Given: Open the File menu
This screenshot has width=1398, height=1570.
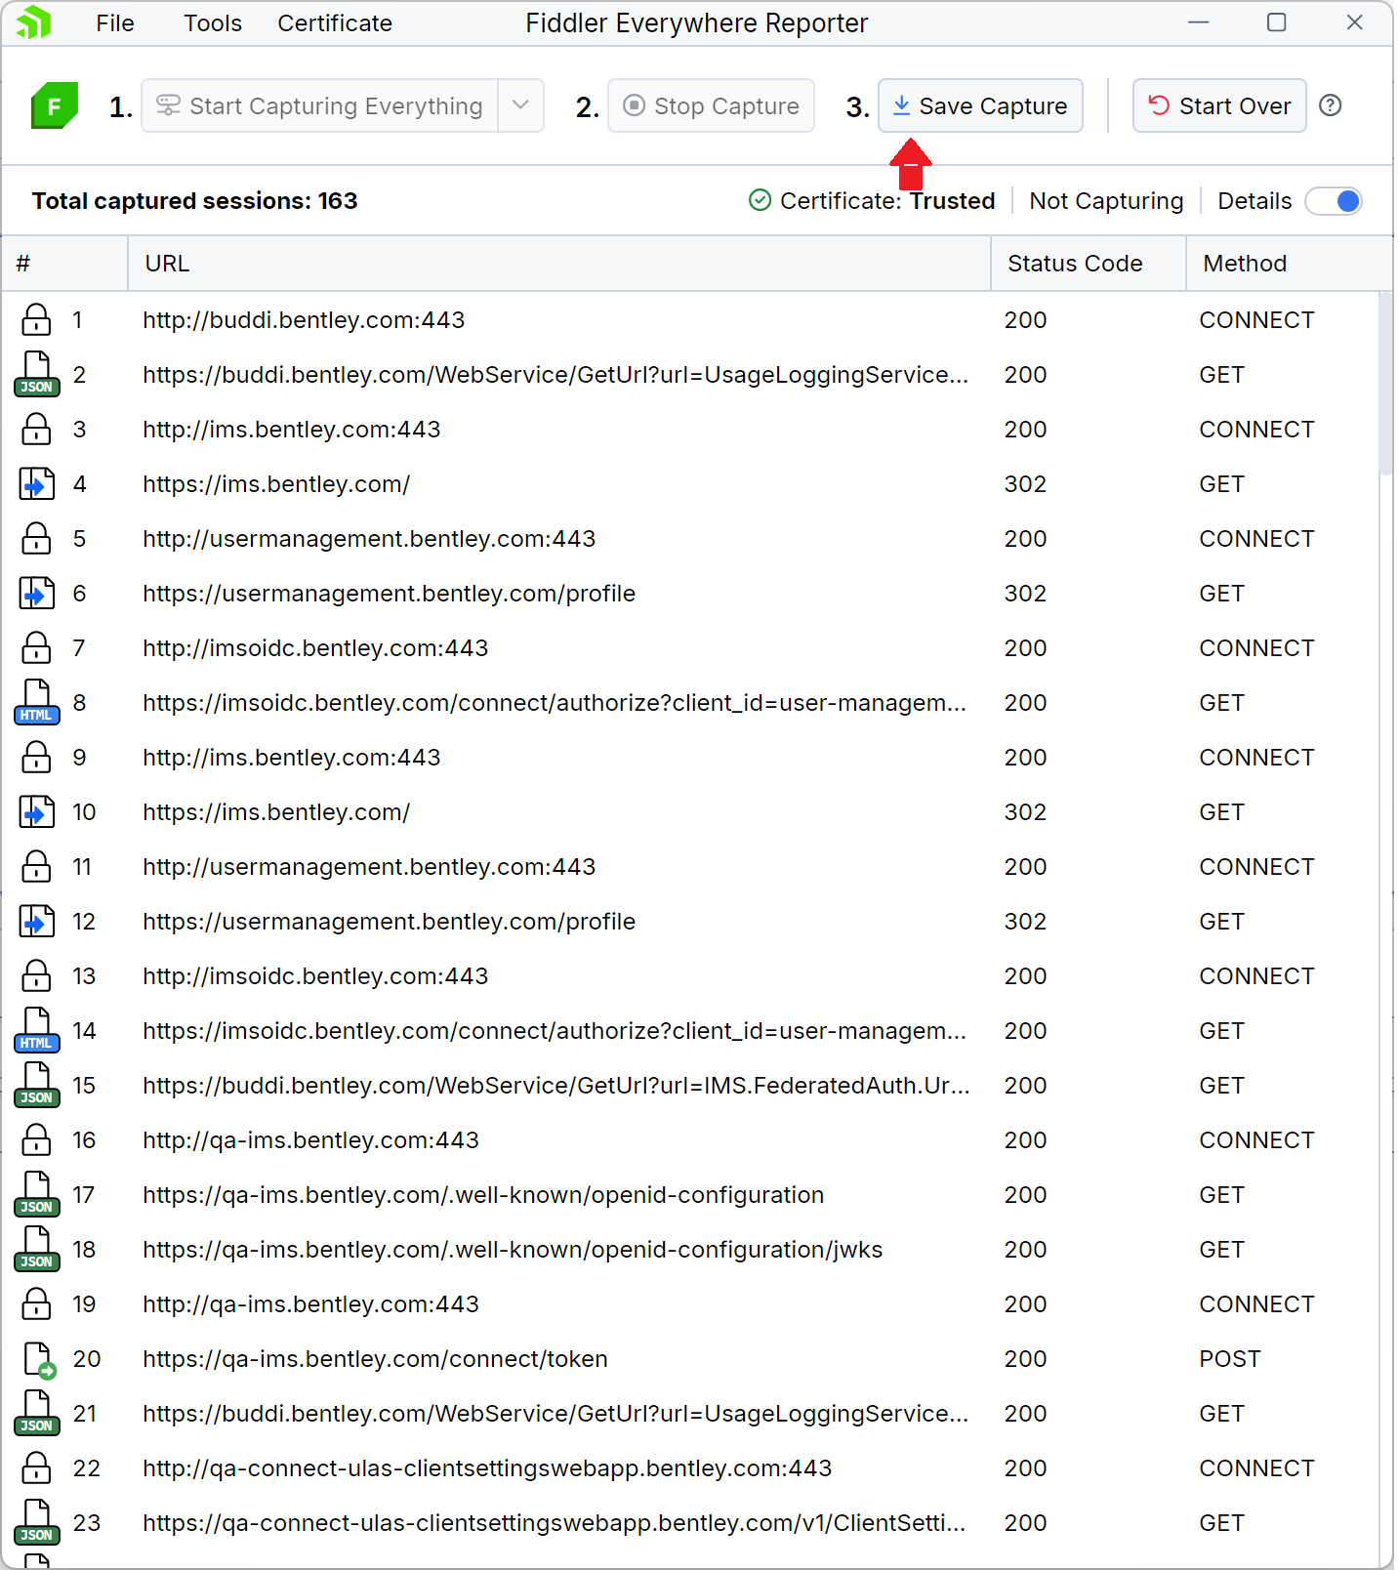Looking at the screenshot, I should point(115,22).
